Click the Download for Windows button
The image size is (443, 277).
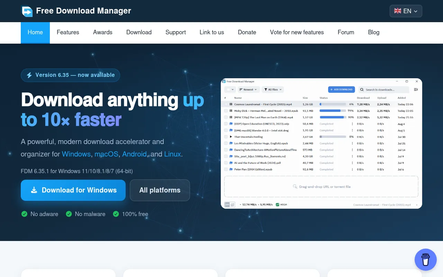point(73,190)
